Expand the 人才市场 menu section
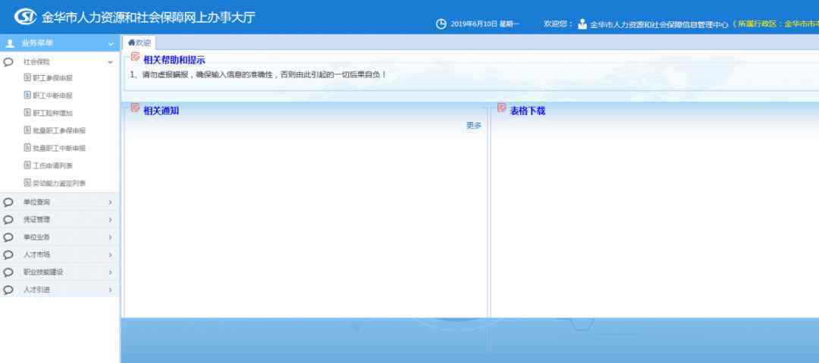 click(x=110, y=255)
